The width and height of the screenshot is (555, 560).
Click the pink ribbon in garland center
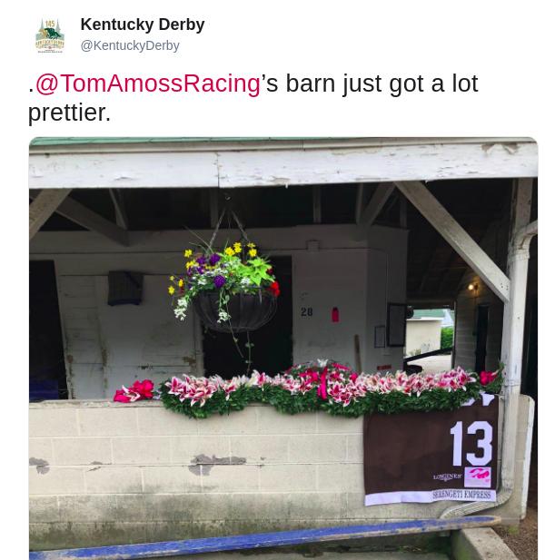(323, 384)
